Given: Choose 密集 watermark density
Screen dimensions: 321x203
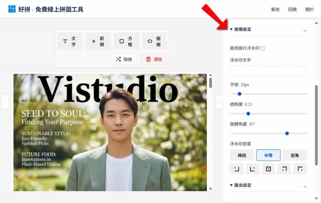Looking at the screenshot, I should click(295, 155).
